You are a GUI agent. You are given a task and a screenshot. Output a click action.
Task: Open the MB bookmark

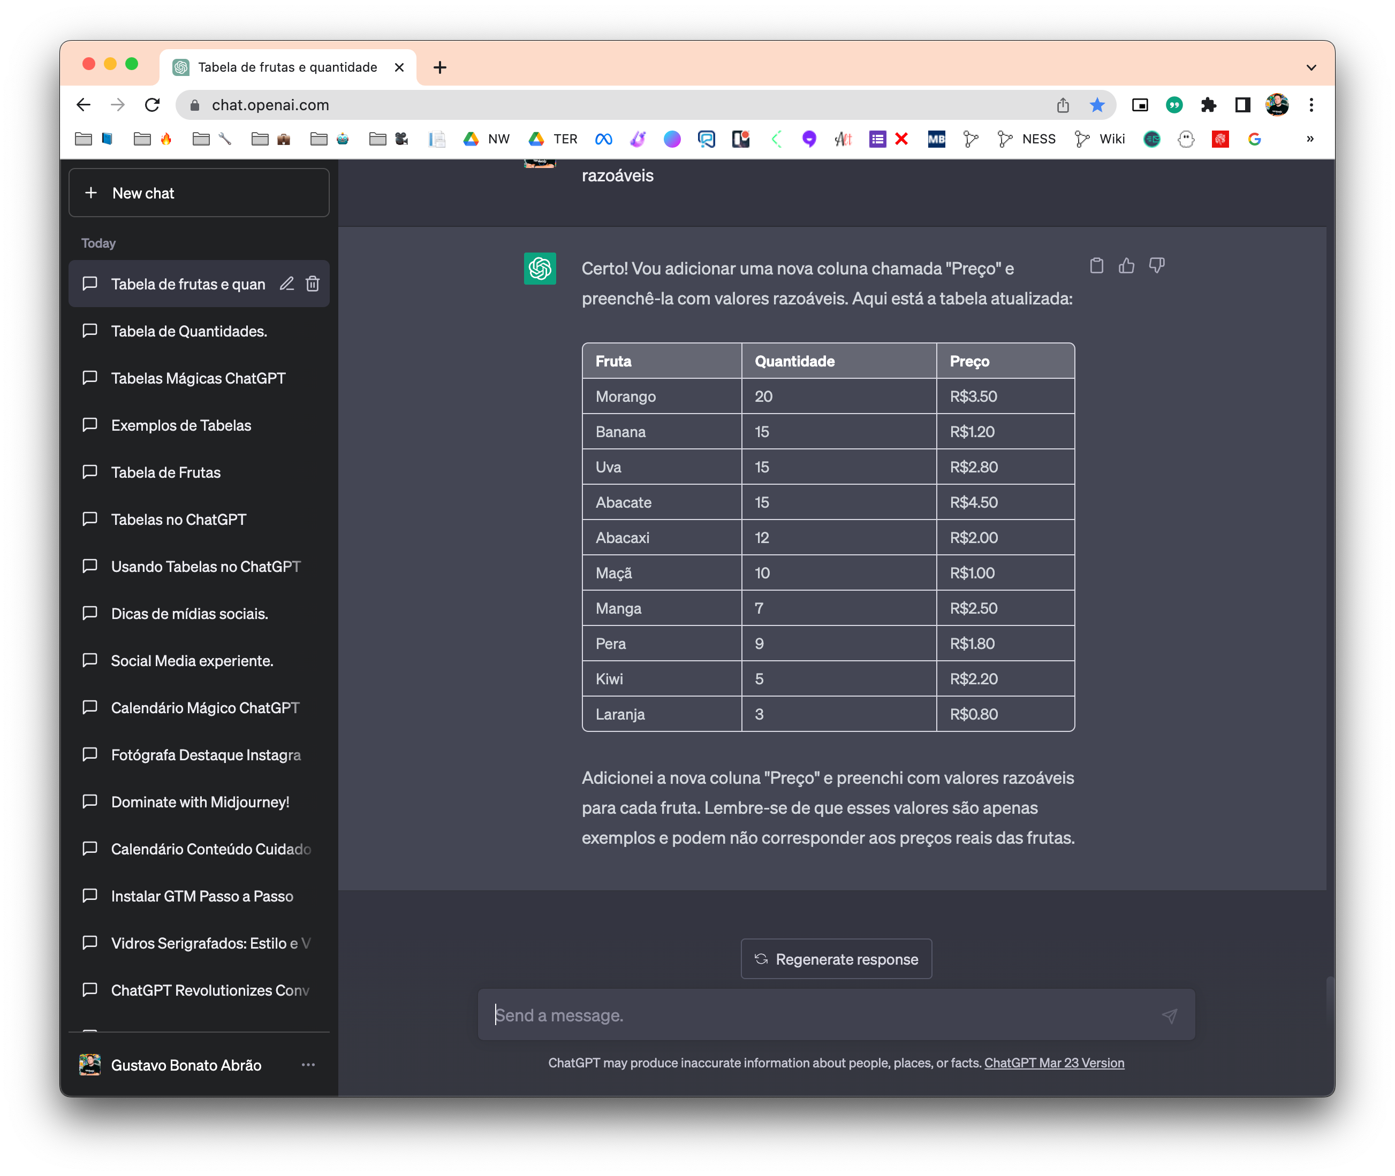click(x=936, y=139)
